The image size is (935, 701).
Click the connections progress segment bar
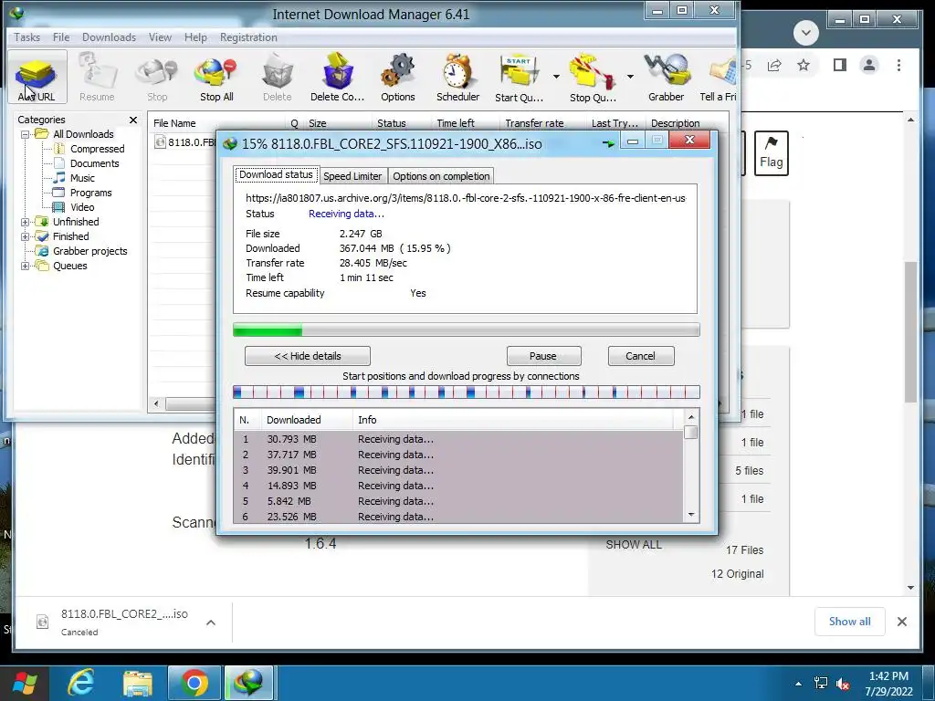point(466,392)
